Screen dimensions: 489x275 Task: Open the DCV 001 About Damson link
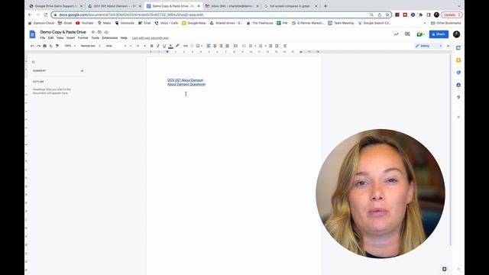tap(185, 80)
